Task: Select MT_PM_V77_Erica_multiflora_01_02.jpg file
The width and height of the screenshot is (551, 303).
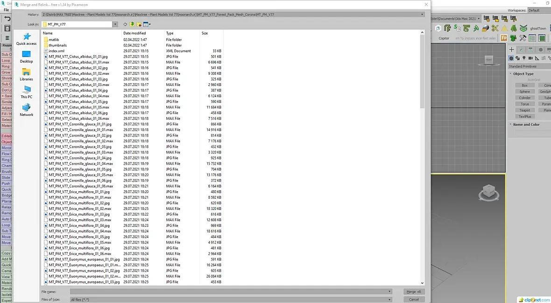Action: [79, 203]
